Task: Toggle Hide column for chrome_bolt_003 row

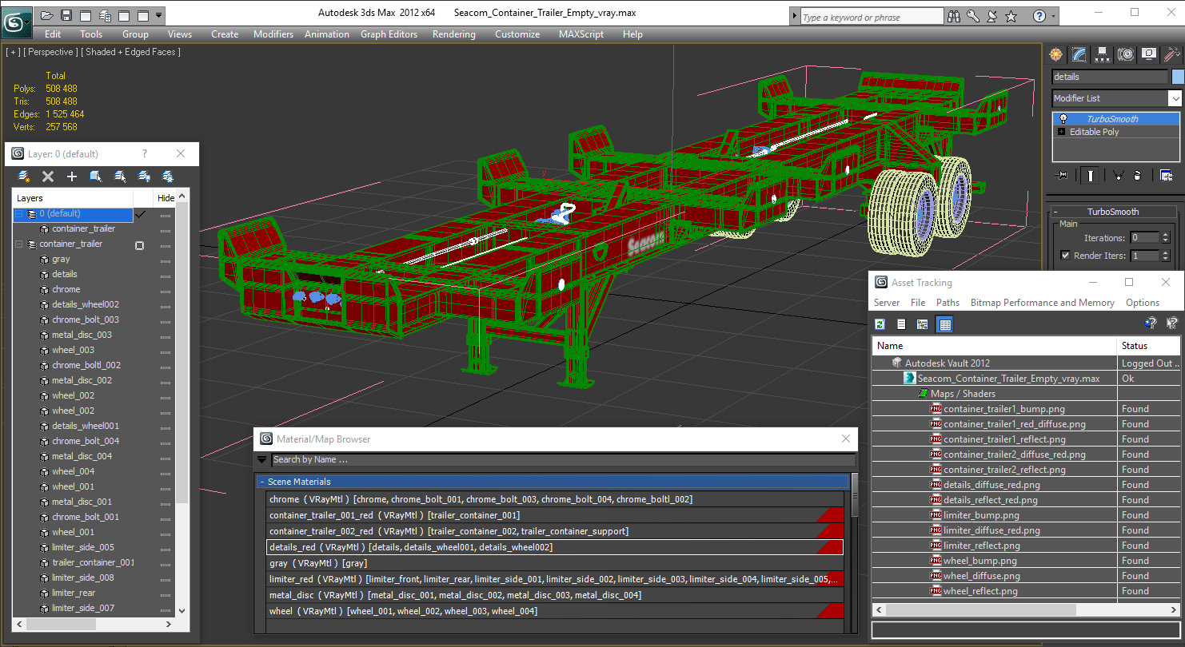Action: 166,320
